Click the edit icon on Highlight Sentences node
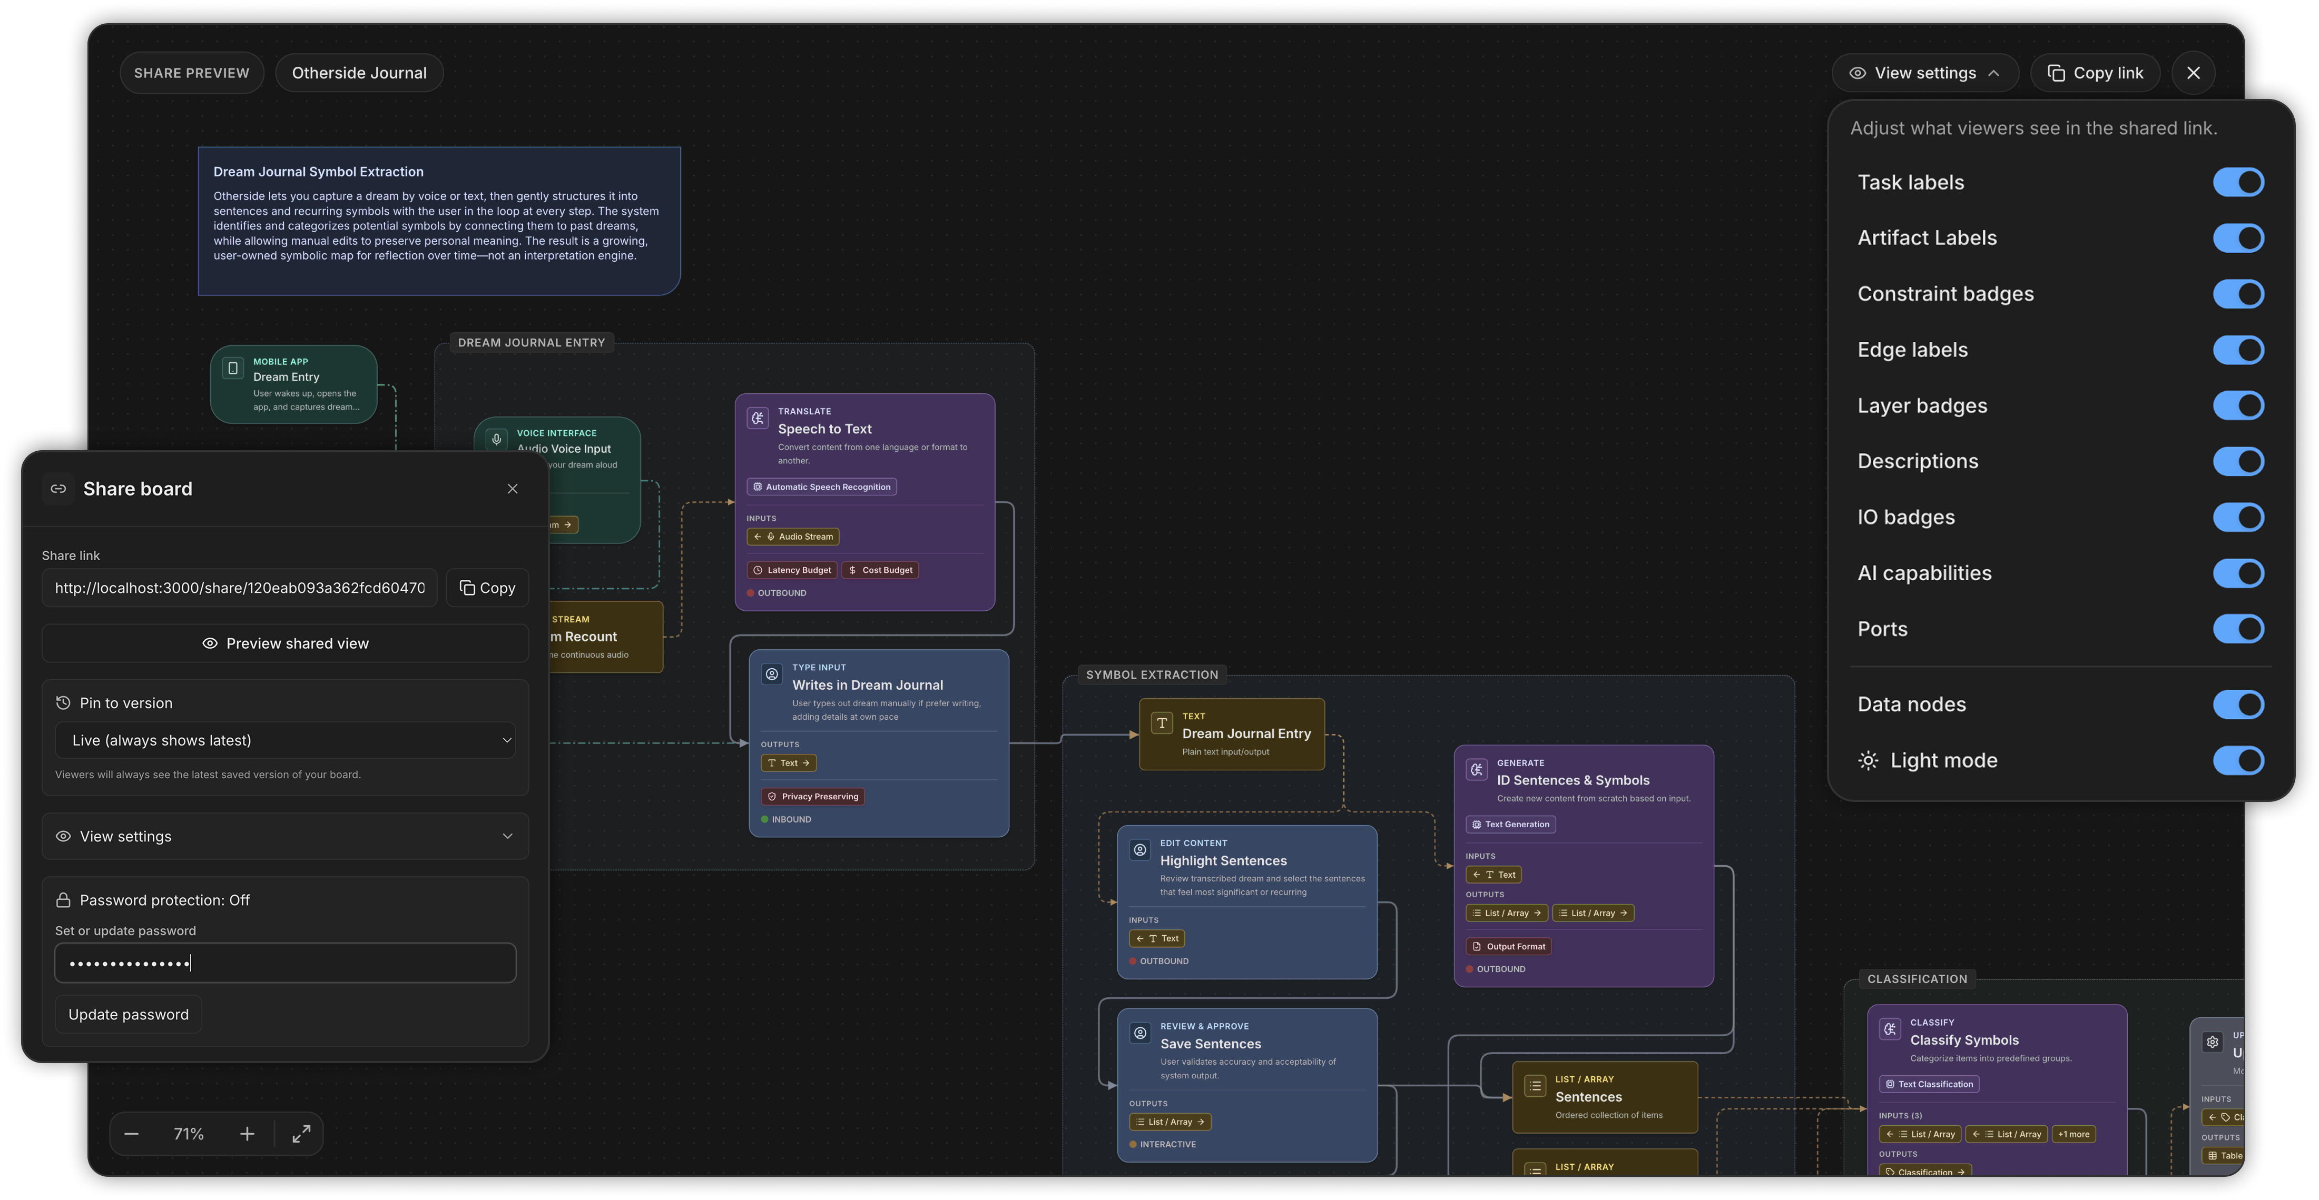The height and width of the screenshot is (1200, 2319). coord(1139,849)
